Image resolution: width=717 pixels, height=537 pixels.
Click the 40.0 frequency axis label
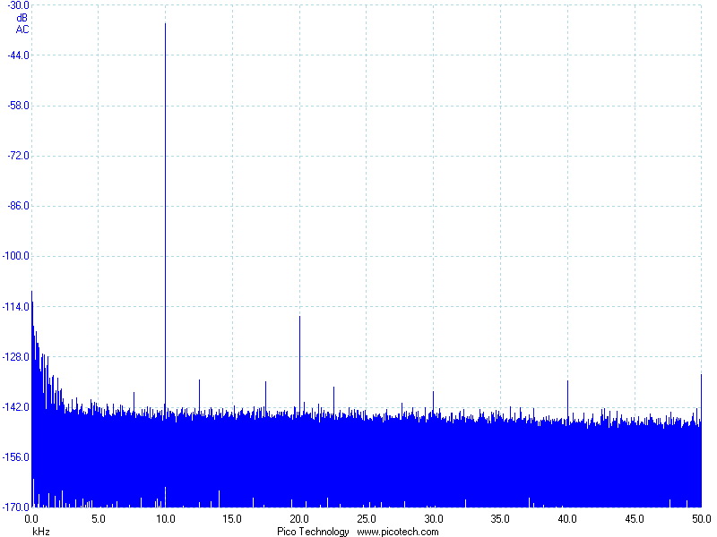point(567,519)
